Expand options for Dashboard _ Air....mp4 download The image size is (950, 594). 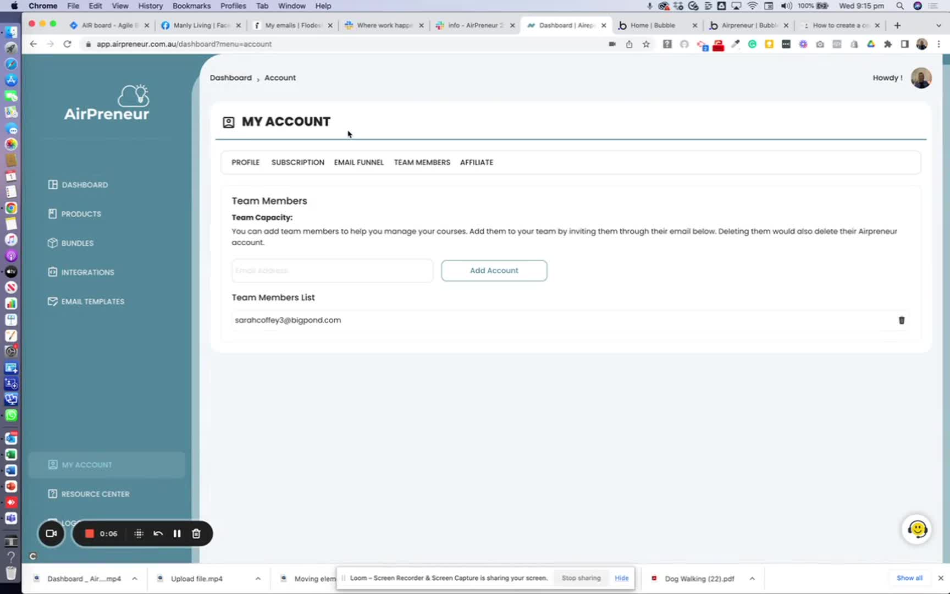[135, 579]
